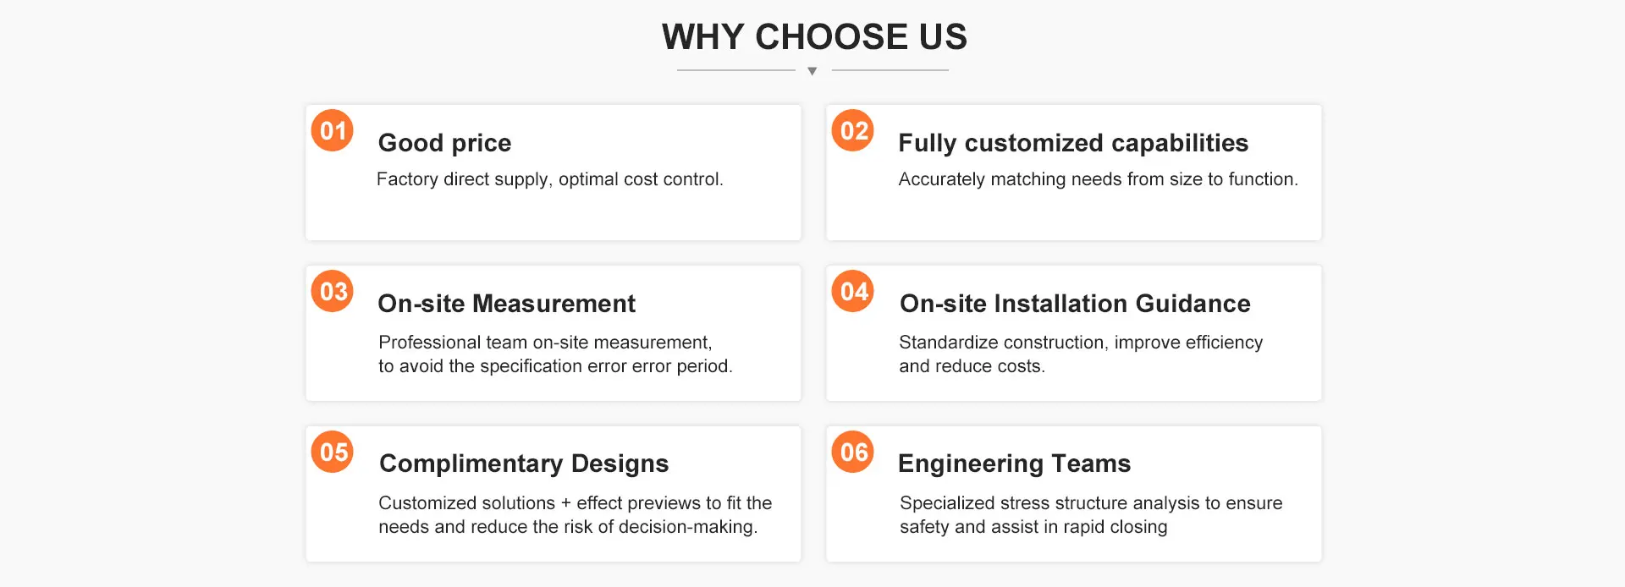Open the On-site Measurement title
This screenshot has height=587, width=1625.
[506, 303]
